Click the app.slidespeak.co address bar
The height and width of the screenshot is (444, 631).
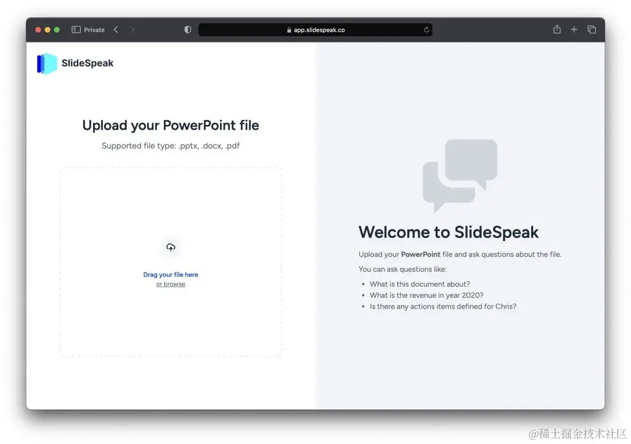[x=315, y=30]
